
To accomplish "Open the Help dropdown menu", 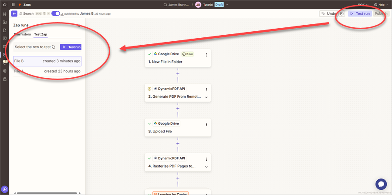I will tap(379, 5).
